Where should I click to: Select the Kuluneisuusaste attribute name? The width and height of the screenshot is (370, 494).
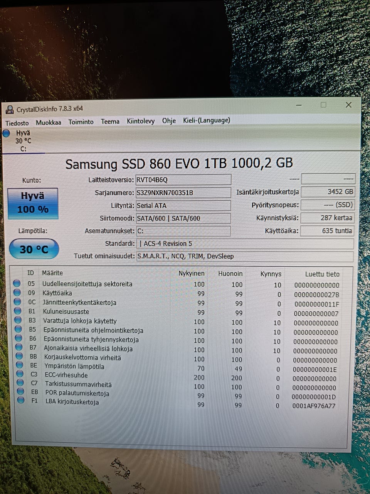tap(66, 311)
